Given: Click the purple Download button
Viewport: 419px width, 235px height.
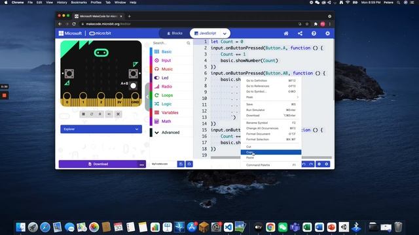Looking at the screenshot, I should pyautogui.click(x=98, y=164).
